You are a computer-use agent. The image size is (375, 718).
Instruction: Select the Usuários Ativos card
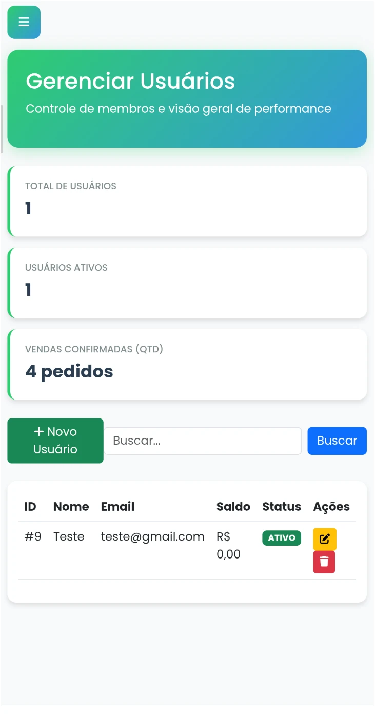[x=188, y=283]
